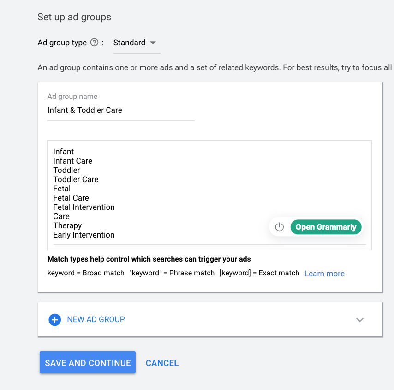This screenshot has height=390, width=394.
Task: Click the plus icon beside NEW AD GROUP
Action: pyautogui.click(x=54, y=319)
